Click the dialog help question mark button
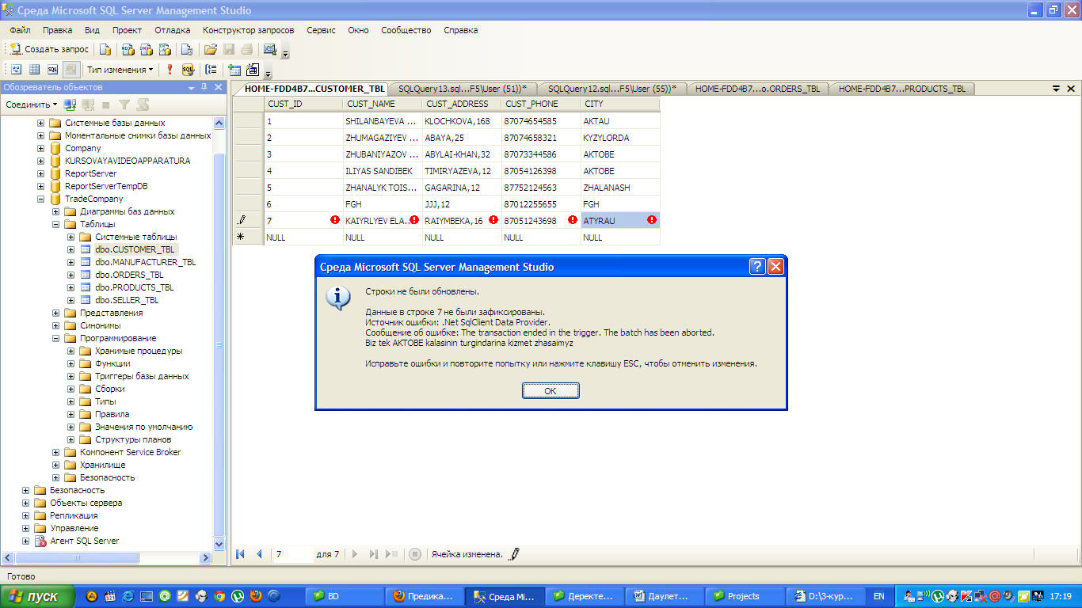 tap(757, 267)
